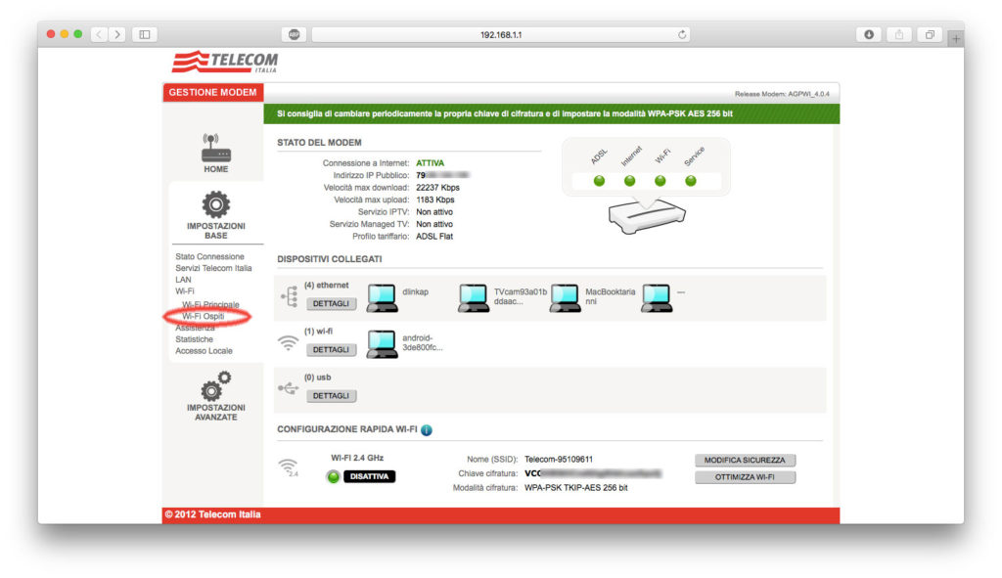Open Accesso Locale menu item
Image resolution: width=1002 pixels, height=578 pixels.
204,351
